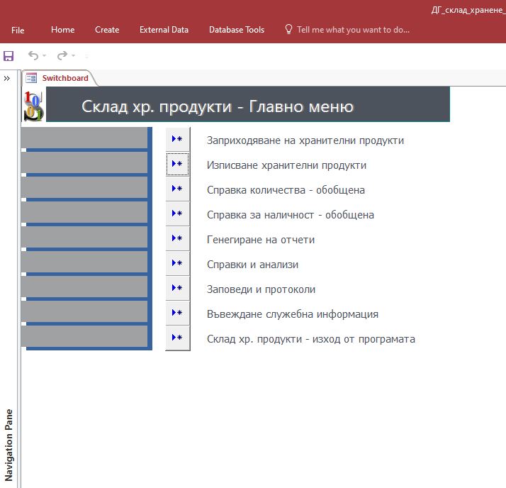
Task: Click the Главно меню header title
Action: click(218, 106)
